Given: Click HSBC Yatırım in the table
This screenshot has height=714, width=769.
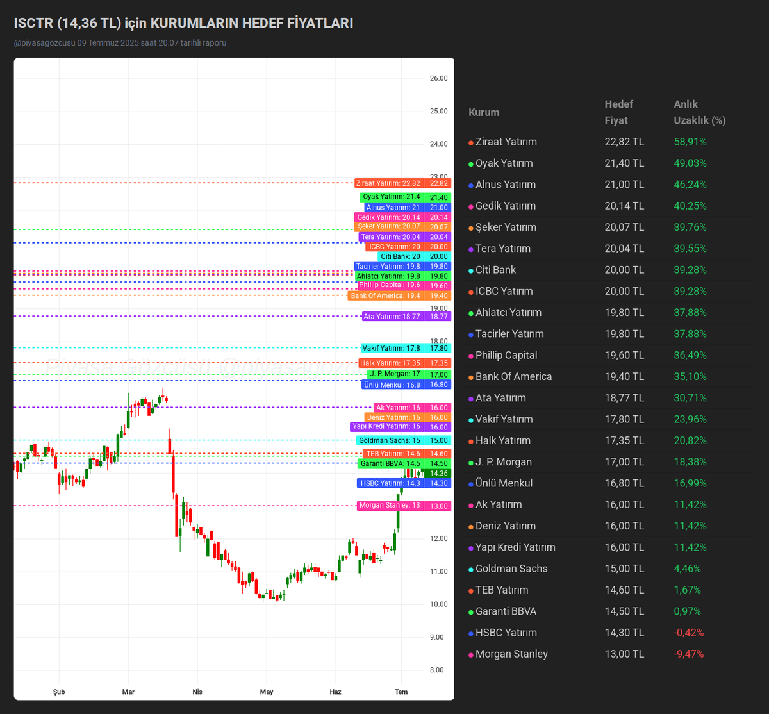Looking at the screenshot, I should [506, 633].
